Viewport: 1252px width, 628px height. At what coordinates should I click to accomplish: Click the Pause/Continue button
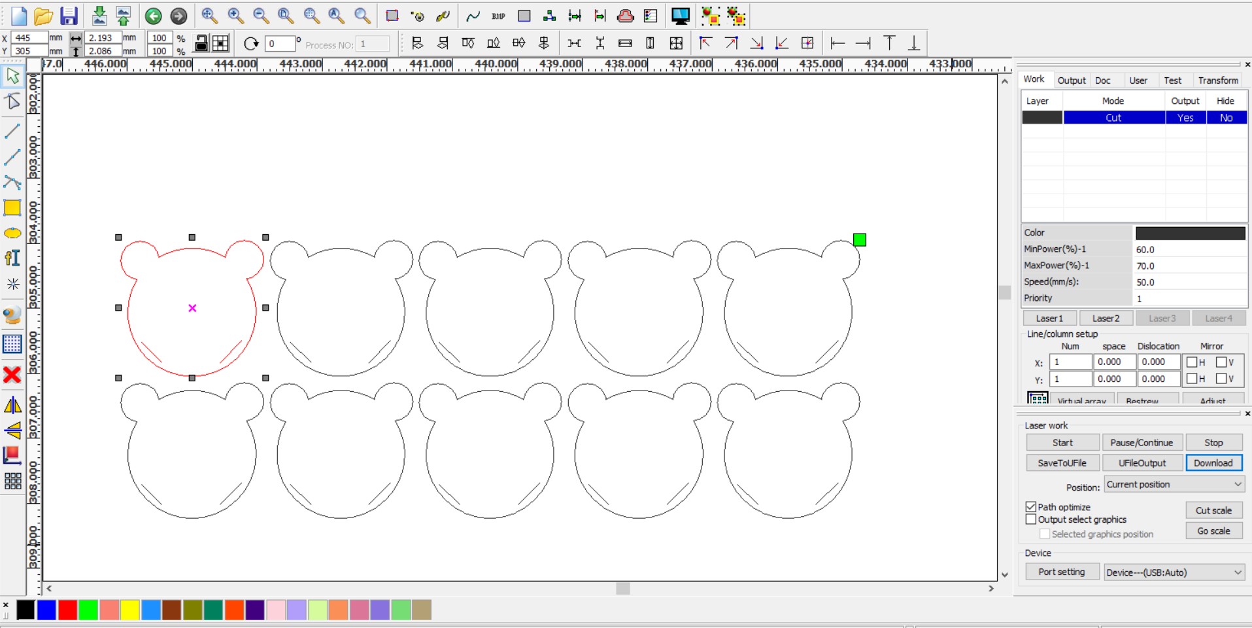[1142, 443]
